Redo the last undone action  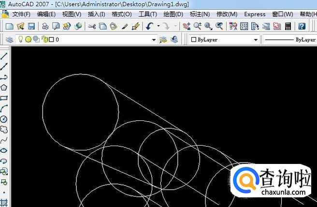166,26
